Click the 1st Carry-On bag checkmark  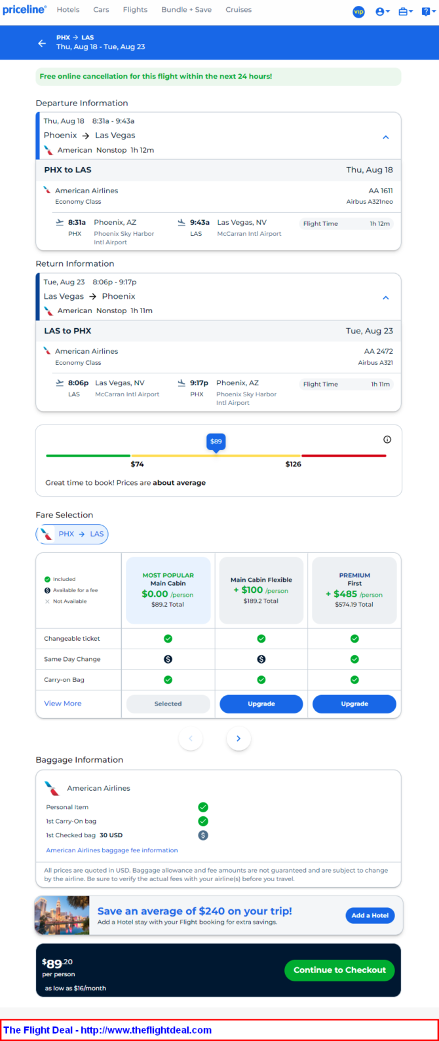(203, 821)
